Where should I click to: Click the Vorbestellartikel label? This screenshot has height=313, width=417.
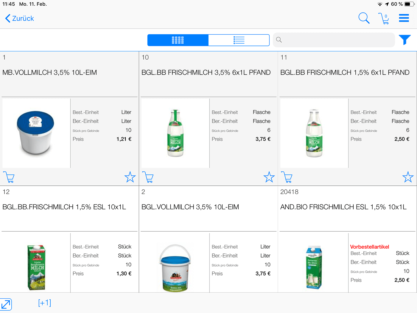point(370,247)
